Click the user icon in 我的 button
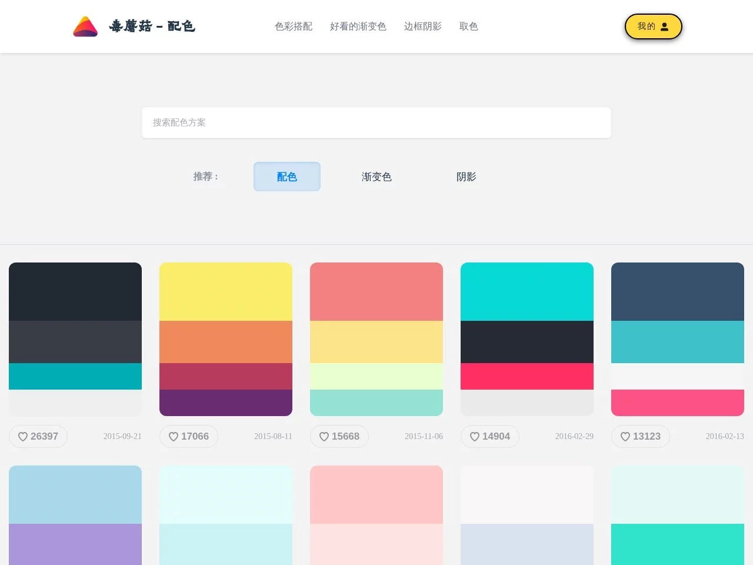The height and width of the screenshot is (565, 753). click(665, 26)
